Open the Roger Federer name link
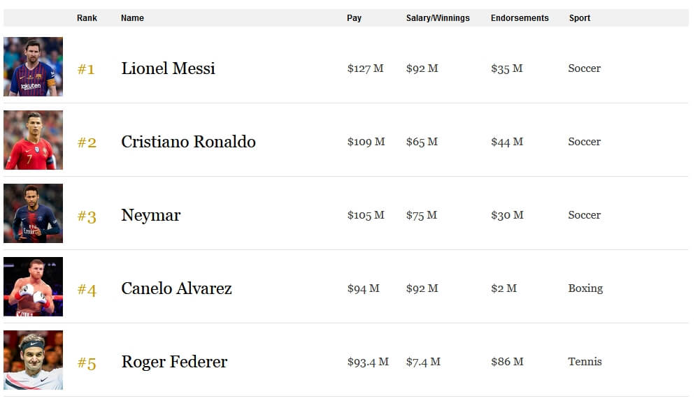The height and width of the screenshot is (403, 700). coord(175,362)
